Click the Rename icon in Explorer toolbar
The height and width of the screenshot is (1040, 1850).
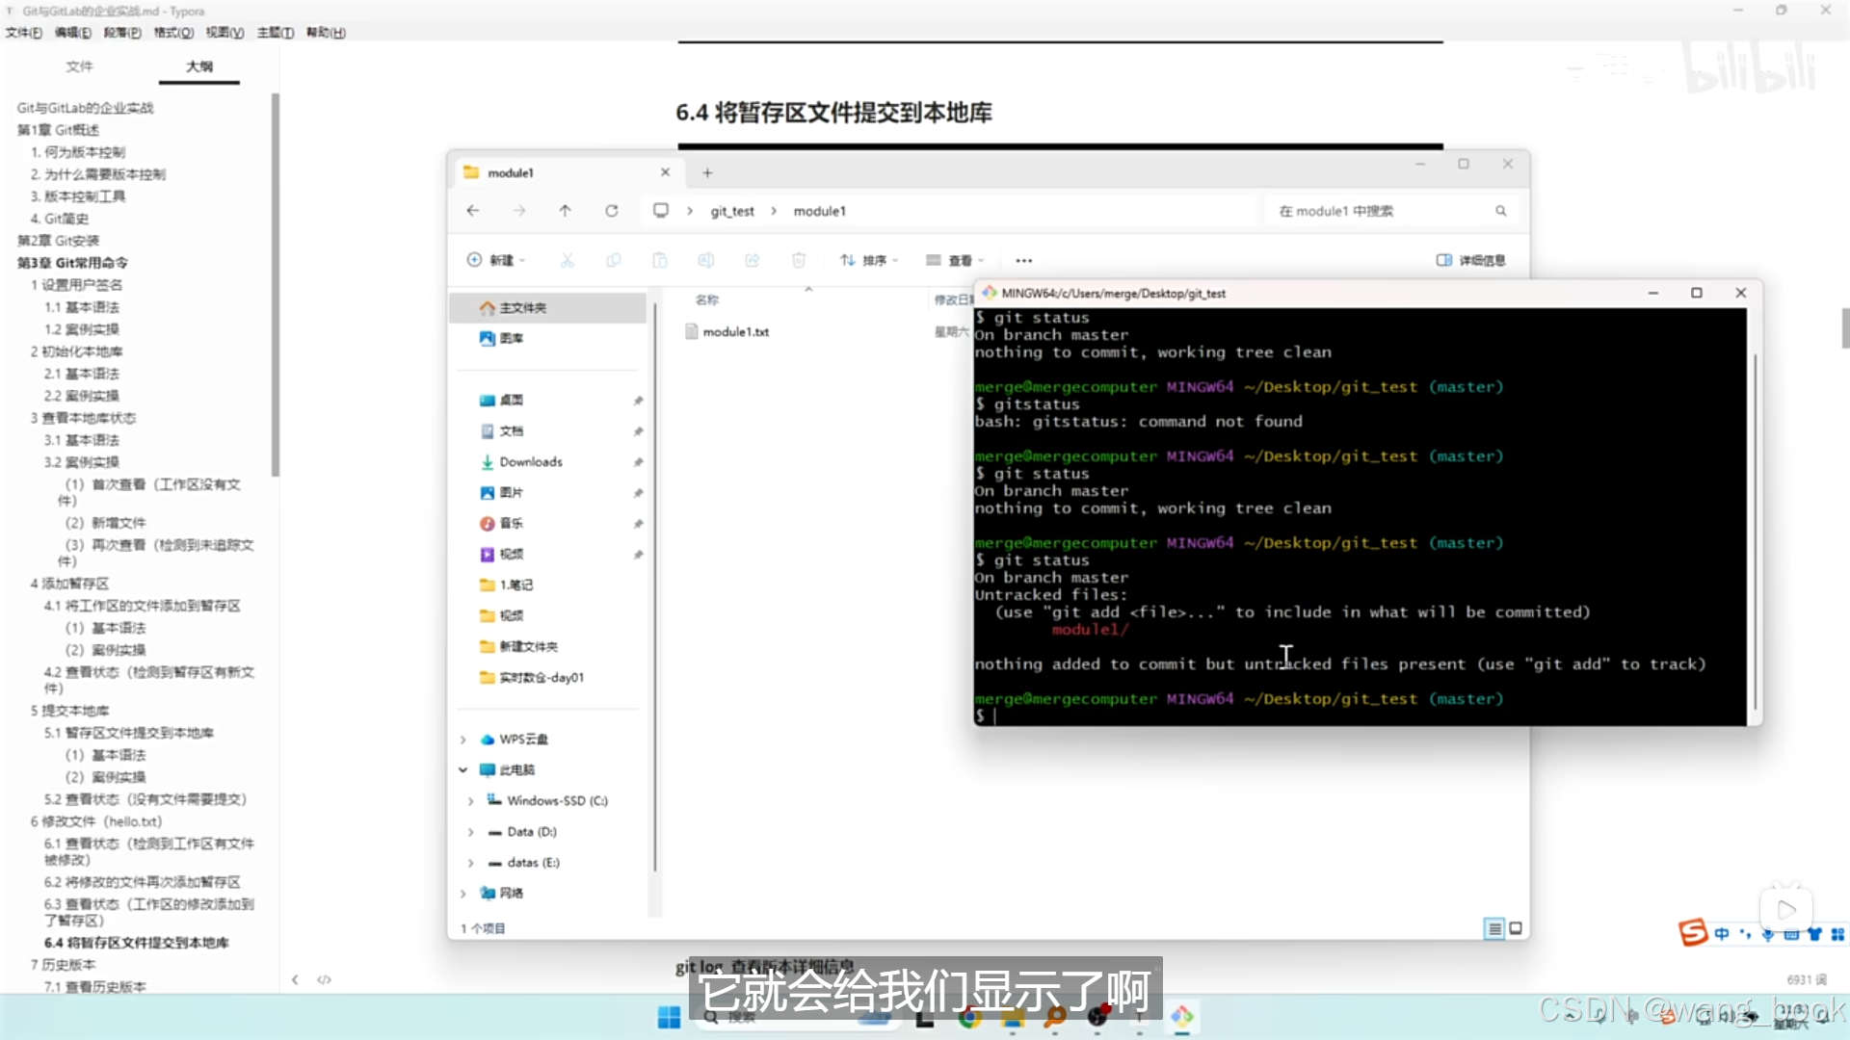coord(706,260)
